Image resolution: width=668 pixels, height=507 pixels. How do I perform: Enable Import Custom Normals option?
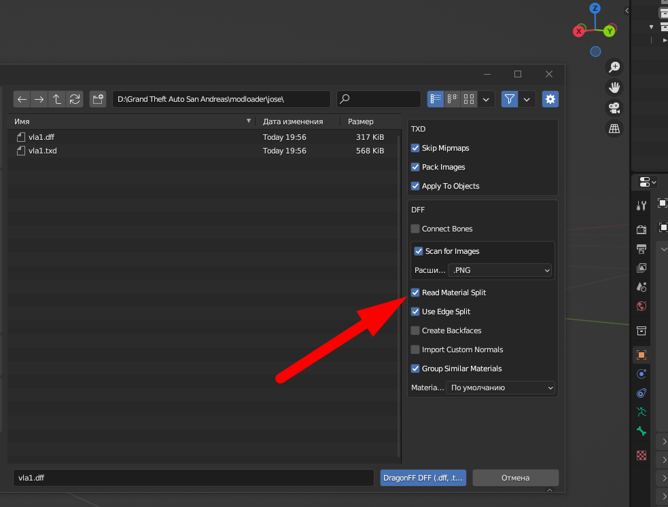coord(415,350)
